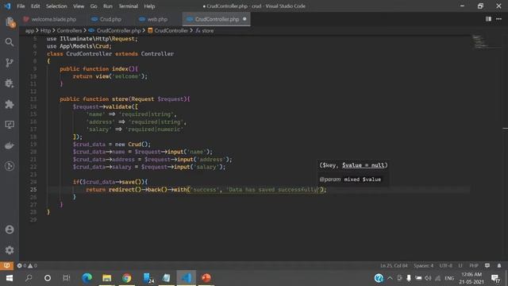This screenshot has width=508, height=286.
Task: Change the LF end-of-line sequence
Action: pos(460,265)
